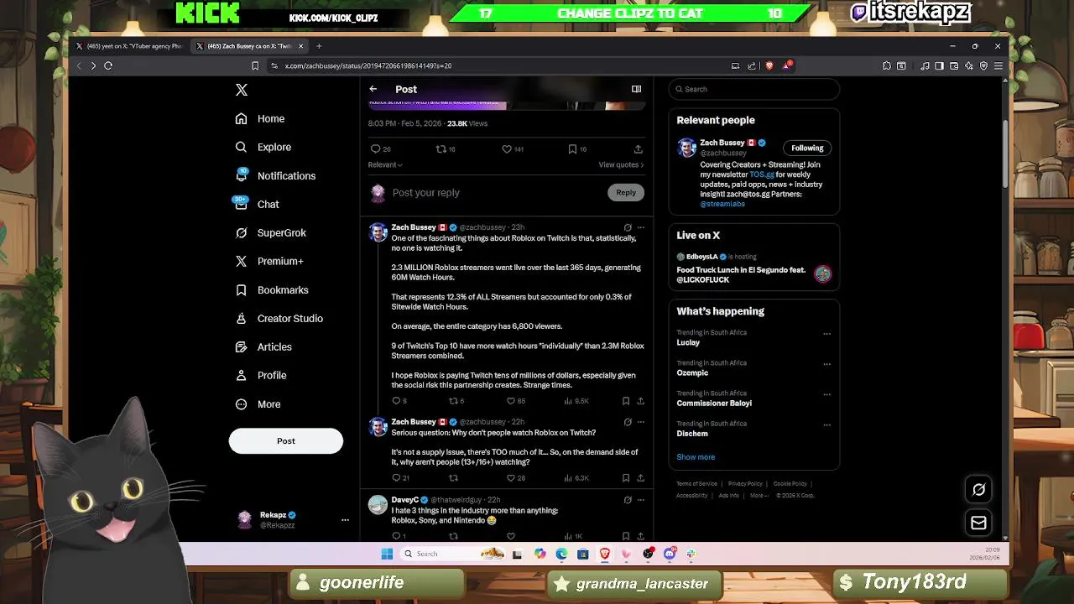This screenshot has height=604, width=1074.
Task: Click the Creator Studio icon
Action: tap(242, 319)
